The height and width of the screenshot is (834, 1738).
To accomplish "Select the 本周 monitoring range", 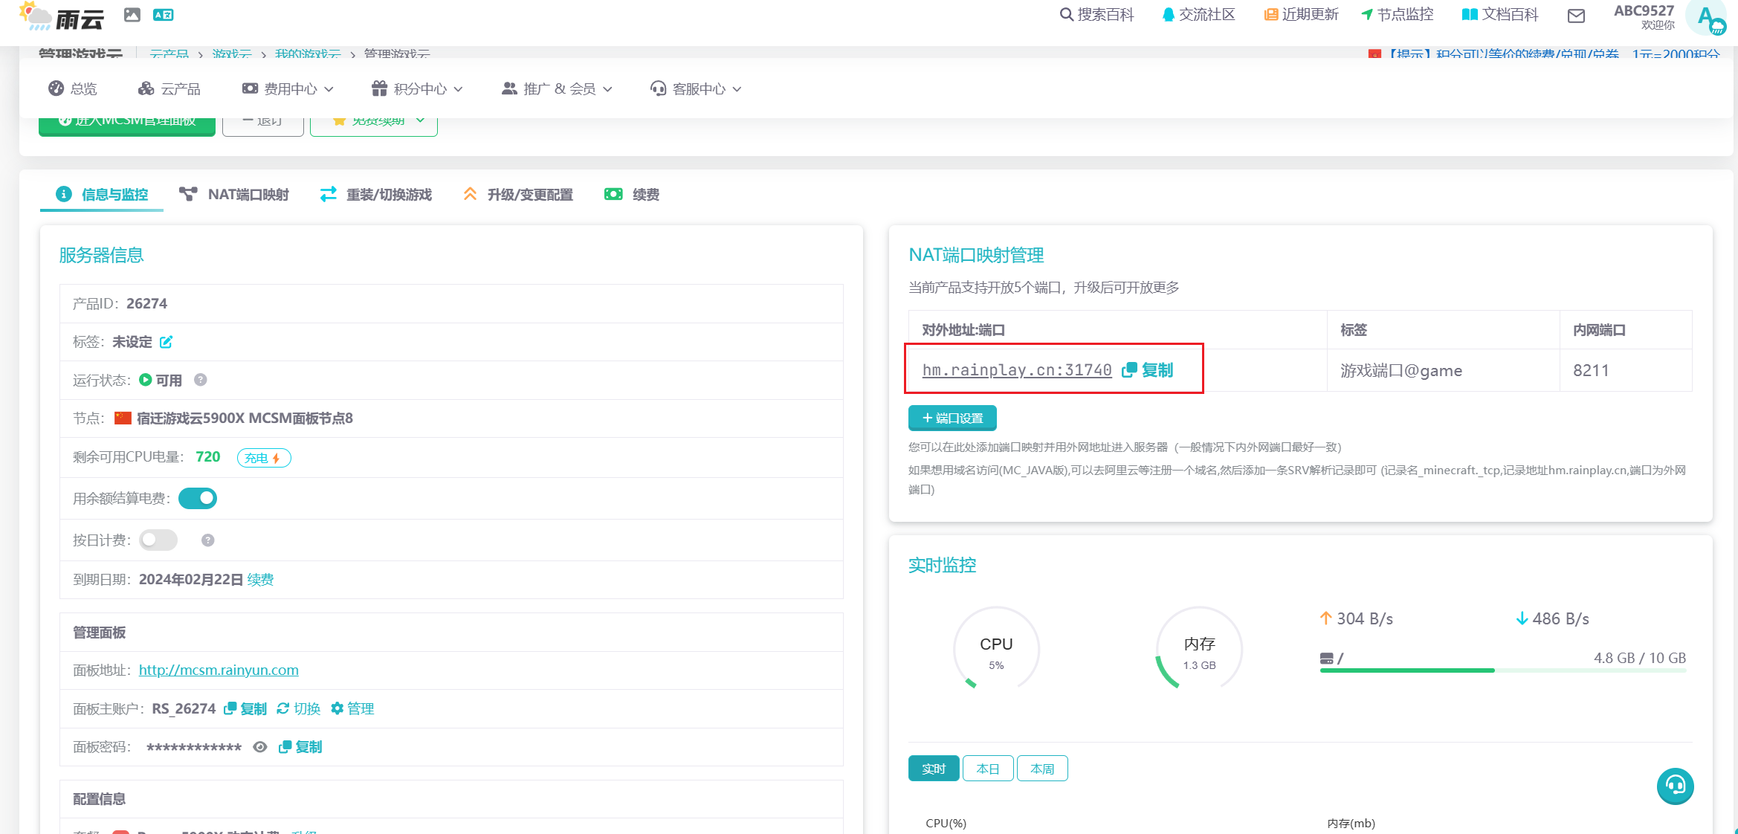I will (x=1041, y=769).
